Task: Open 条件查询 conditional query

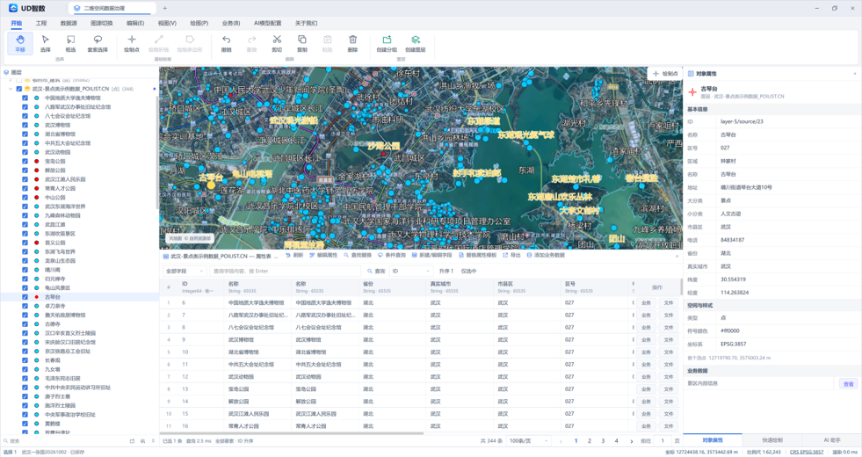Action: pos(391,255)
